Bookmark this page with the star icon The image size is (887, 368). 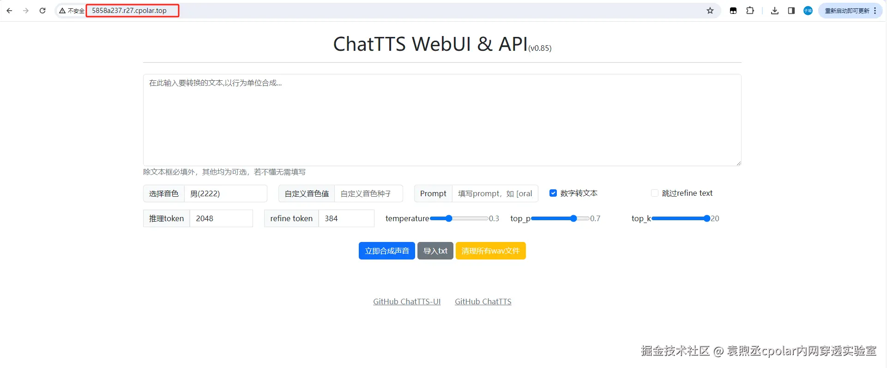[710, 11]
